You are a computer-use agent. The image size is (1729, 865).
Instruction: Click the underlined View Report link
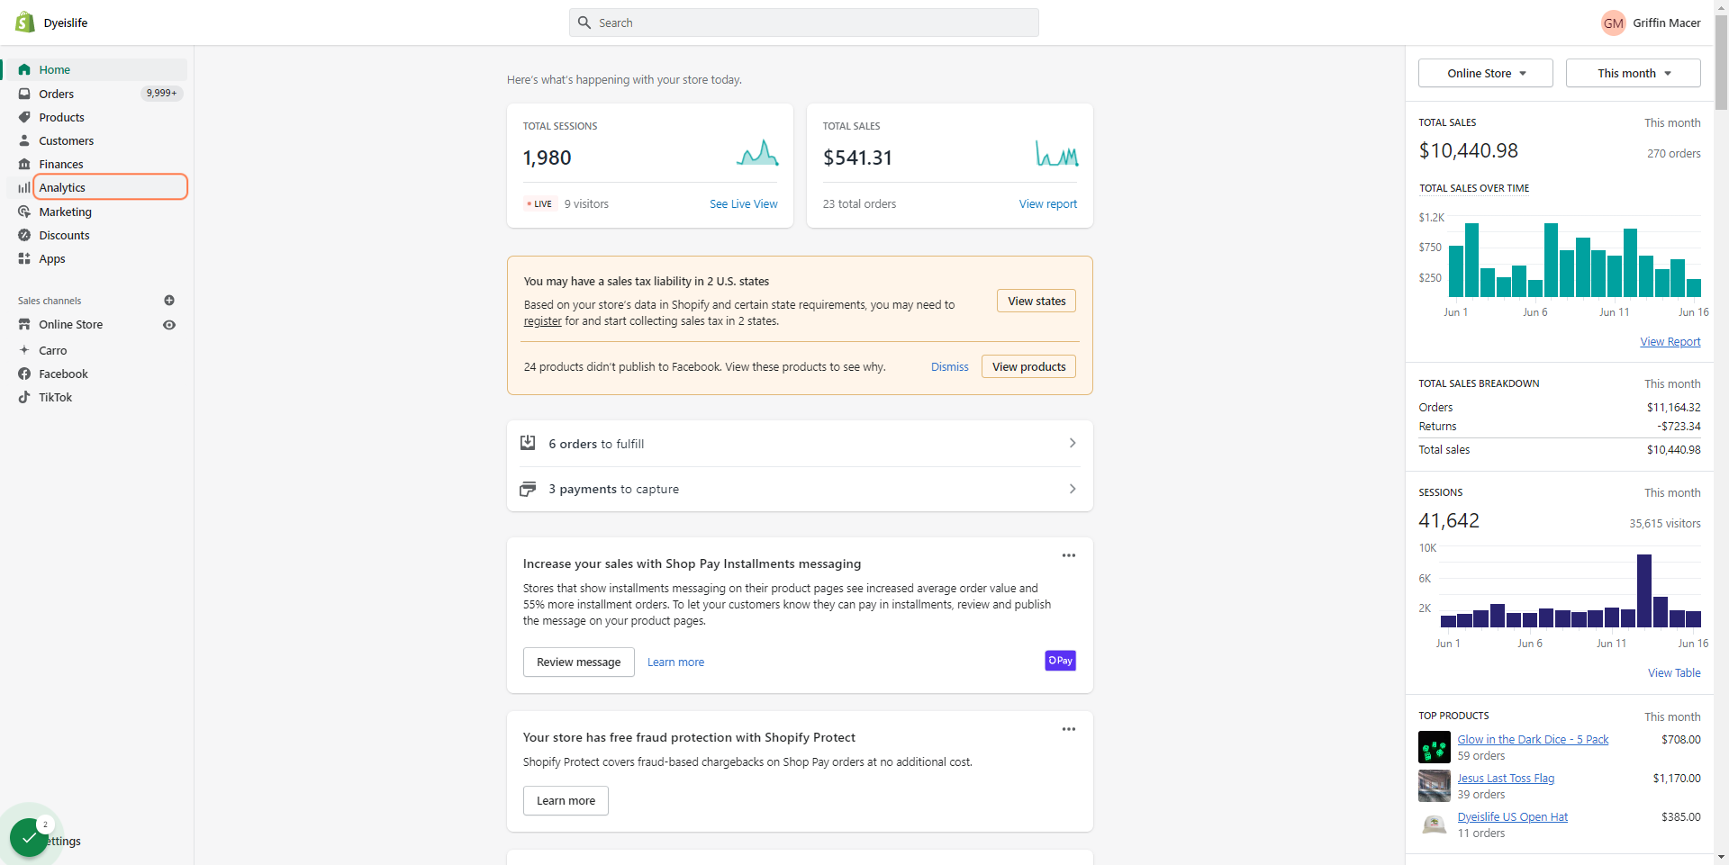tap(1670, 342)
